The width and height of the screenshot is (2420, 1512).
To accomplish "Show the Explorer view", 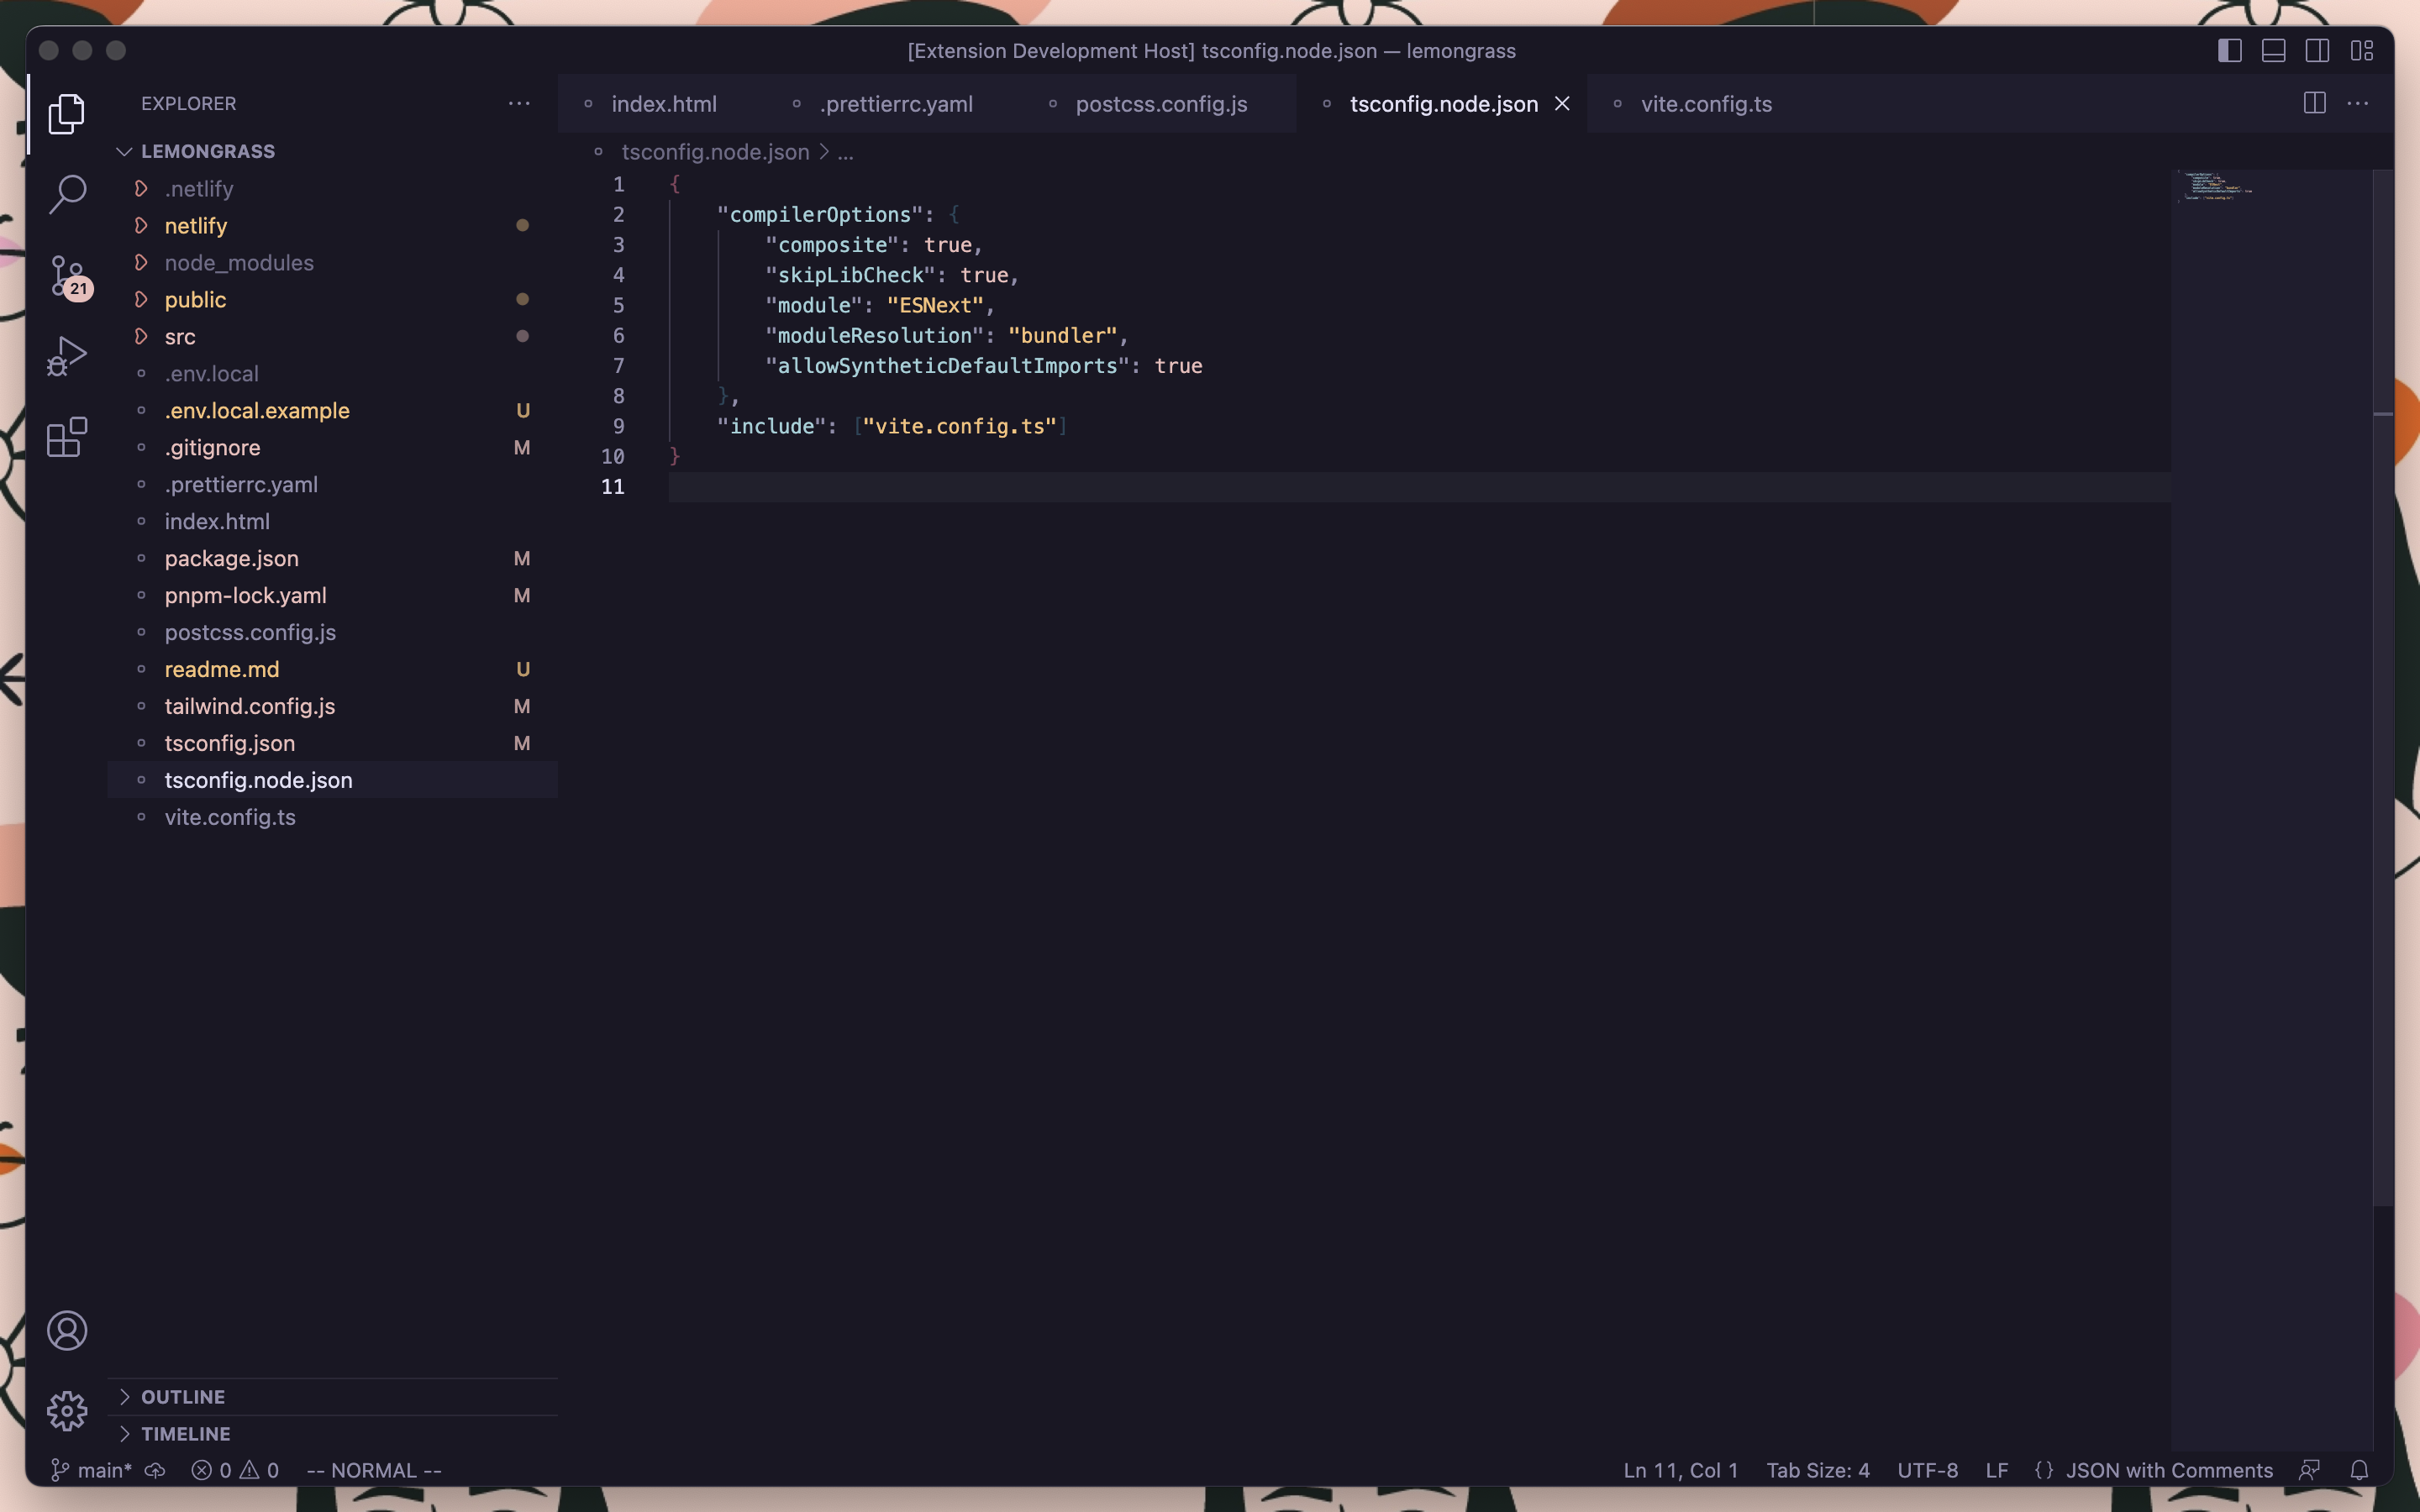I will pos(66,114).
